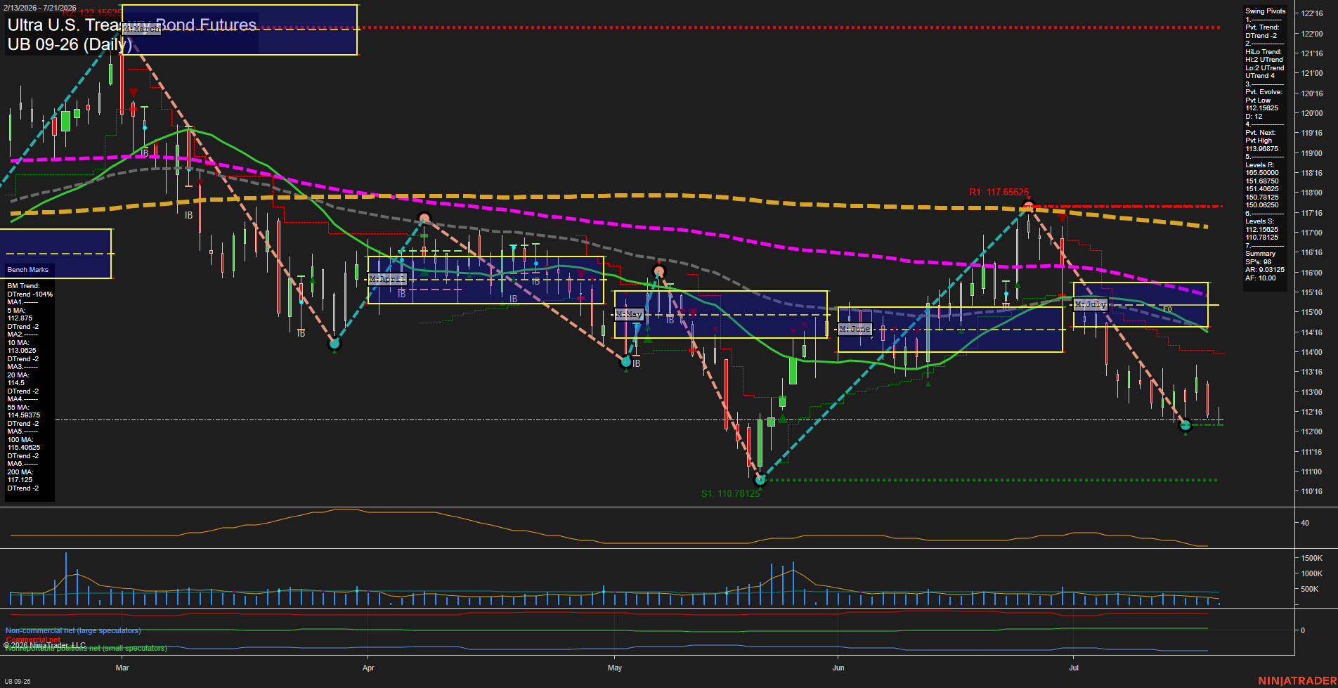Select resistance level 151.68750

click(1262, 181)
